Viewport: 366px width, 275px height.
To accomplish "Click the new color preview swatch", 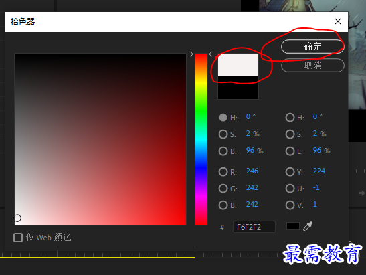I will (x=238, y=65).
